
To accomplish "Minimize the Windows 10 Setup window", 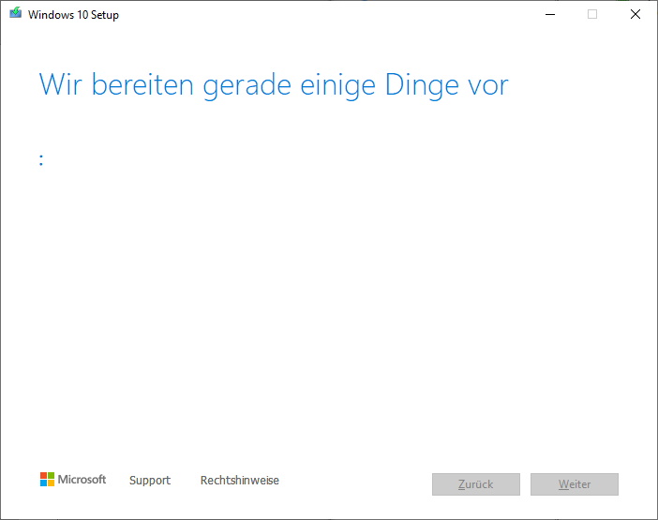I will pyautogui.click(x=550, y=14).
